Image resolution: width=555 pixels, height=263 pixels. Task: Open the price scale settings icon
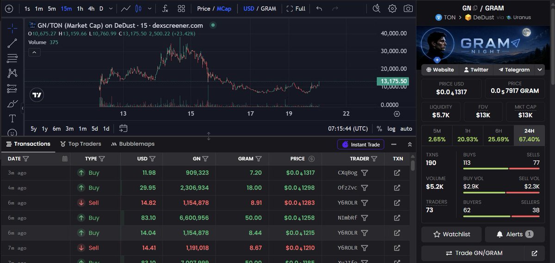point(397,114)
